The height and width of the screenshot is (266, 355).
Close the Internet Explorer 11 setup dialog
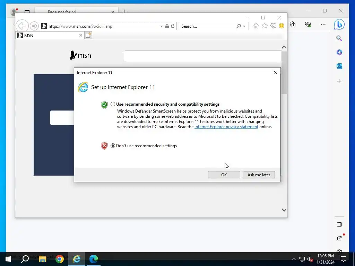point(275,72)
